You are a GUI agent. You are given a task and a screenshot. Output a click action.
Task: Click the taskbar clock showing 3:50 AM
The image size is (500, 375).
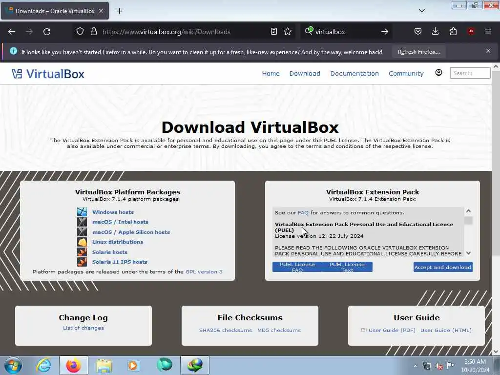tap(475, 366)
